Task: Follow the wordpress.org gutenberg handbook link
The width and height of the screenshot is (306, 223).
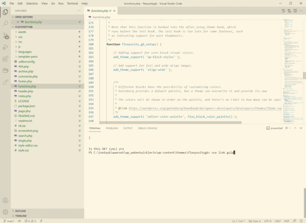Action: [x=205, y=108]
